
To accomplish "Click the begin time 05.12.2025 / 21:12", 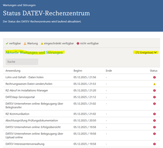I will tap(85, 97).
